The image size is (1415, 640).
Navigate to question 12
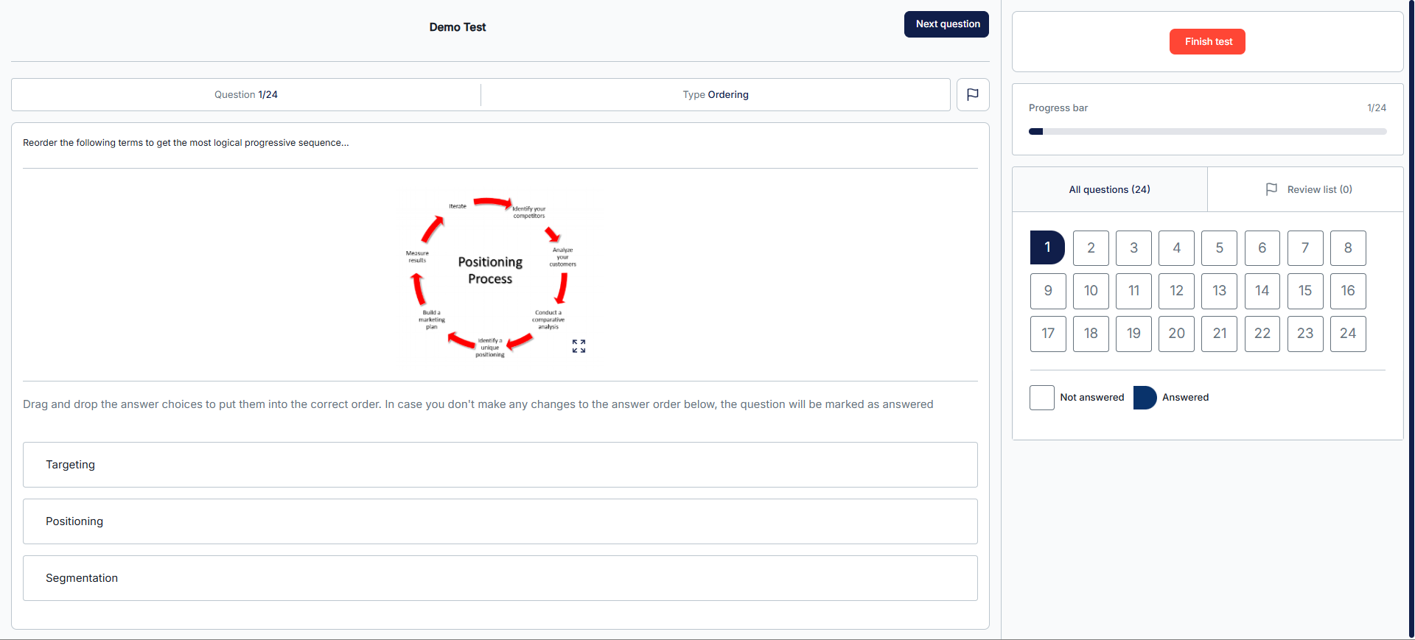[x=1176, y=291]
